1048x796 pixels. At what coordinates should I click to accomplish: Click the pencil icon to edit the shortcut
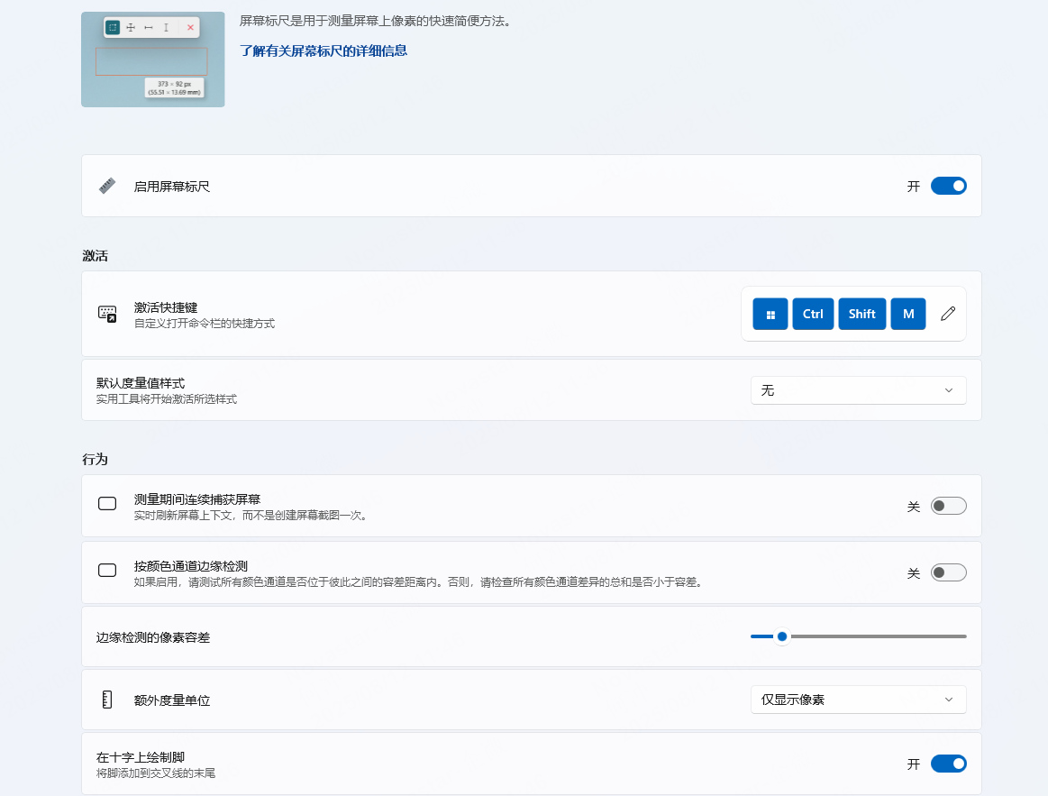point(947,314)
